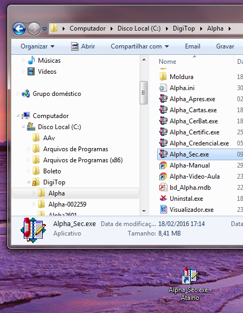Image resolution: width=243 pixels, height=313 pixels.
Task: Click the Tamanho value 8,41 MB
Action: click(x=170, y=233)
